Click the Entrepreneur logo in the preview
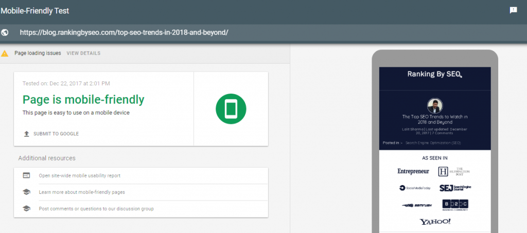Screen dimensions: 527x233 pyautogui.click(x=413, y=171)
